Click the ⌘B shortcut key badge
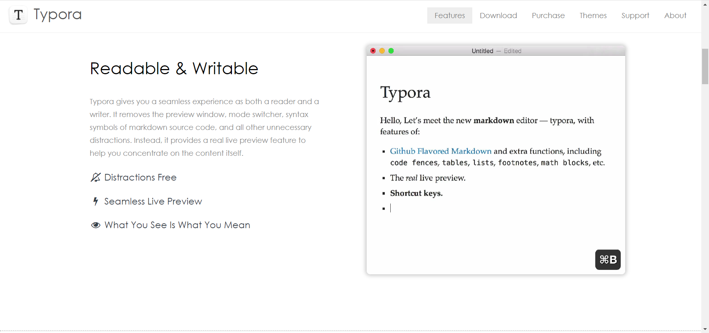Image resolution: width=709 pixels, height=333 pixels. [x=608, y=260]
